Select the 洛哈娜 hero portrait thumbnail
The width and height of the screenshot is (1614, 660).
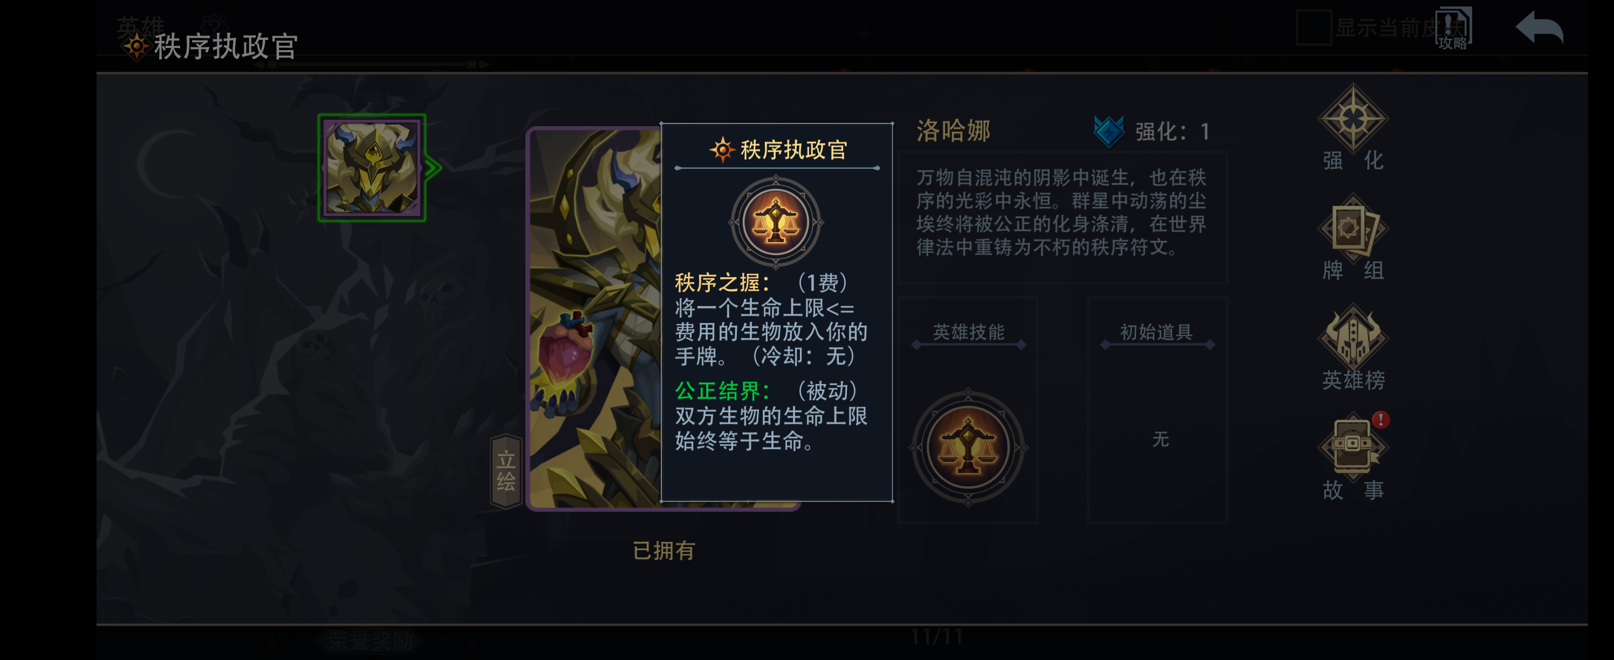[372, 167]
